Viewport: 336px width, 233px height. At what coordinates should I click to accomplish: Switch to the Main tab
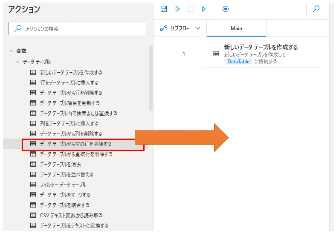(236, 28)
